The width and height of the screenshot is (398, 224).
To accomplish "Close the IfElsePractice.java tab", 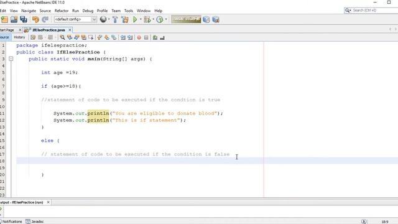I will tap(70, 30).
